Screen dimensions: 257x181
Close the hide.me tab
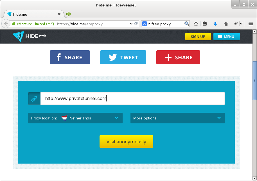pos(59,14)
